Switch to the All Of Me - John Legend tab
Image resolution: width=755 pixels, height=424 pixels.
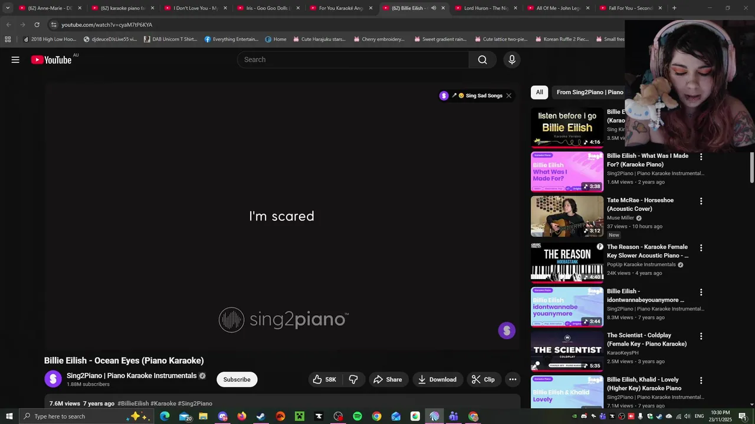[x=558, y=8]
